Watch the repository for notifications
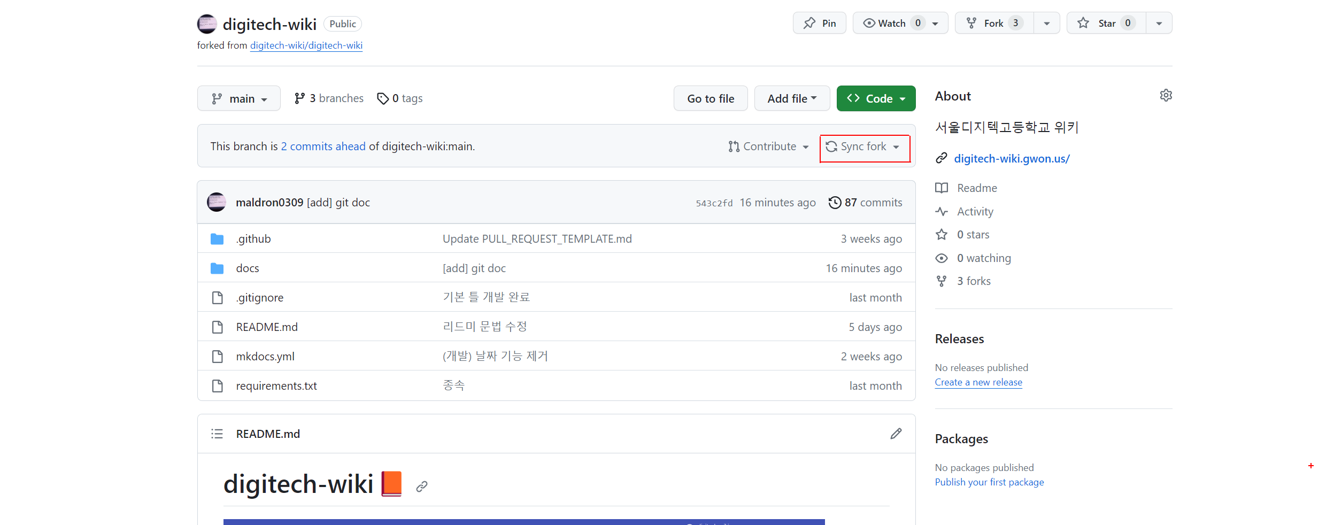The width and height of the screenshot is (1334, 525). (x=891, y=23)
